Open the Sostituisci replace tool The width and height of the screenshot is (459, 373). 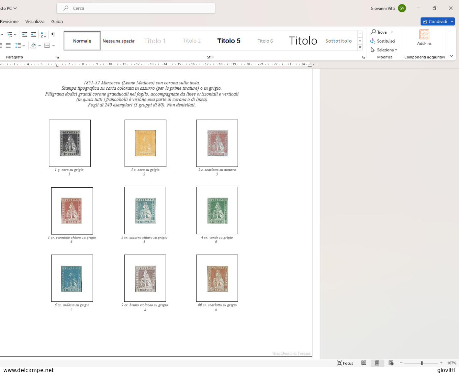tap(383, 41)
